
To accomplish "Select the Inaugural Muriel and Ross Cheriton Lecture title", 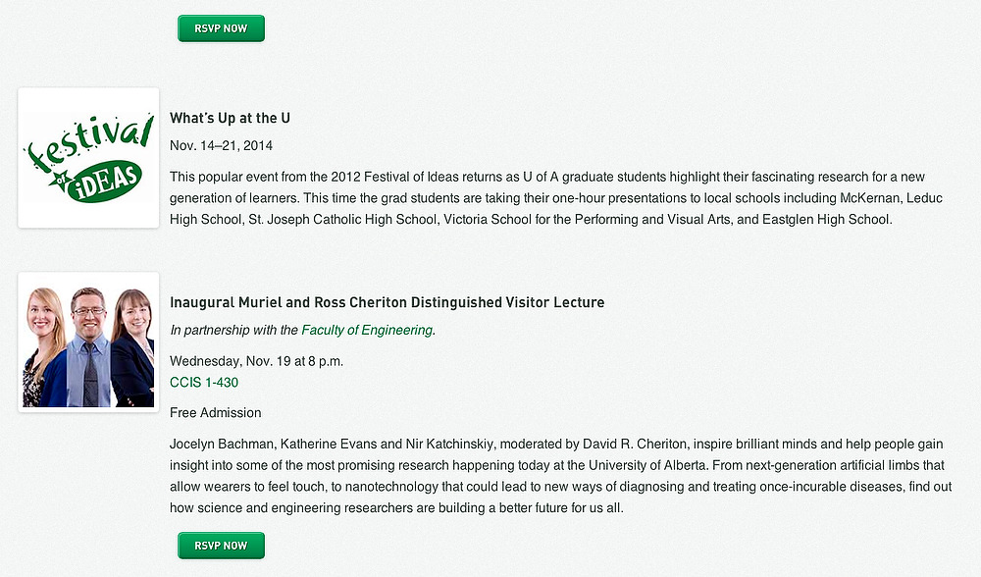I will click(387, 302).
